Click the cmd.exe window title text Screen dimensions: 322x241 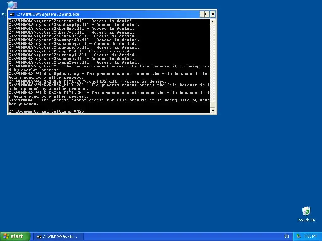tap(48, 14)
